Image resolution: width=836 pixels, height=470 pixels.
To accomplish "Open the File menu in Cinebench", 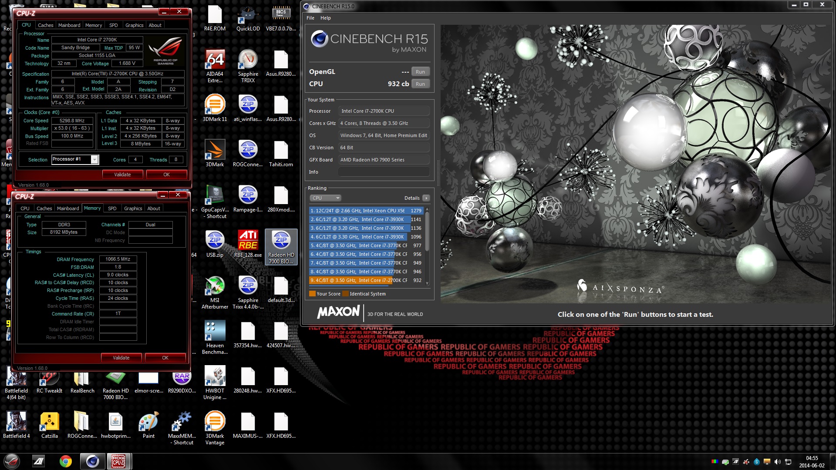I will (310, 18).
